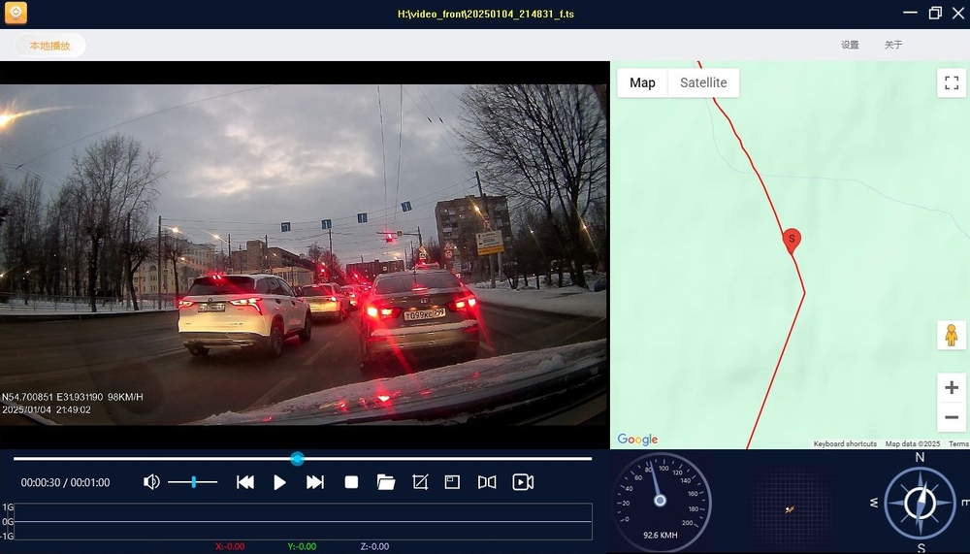Screen dimensions: 970x554
Task: Toggle the map to fullscreen view
Action: click(952, 82)
